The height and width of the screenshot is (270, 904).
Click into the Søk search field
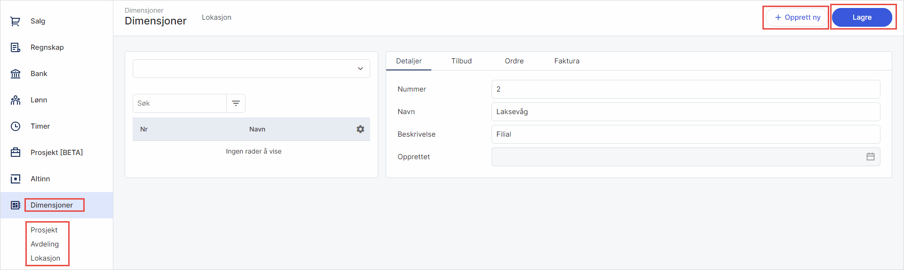pos(180,103)
